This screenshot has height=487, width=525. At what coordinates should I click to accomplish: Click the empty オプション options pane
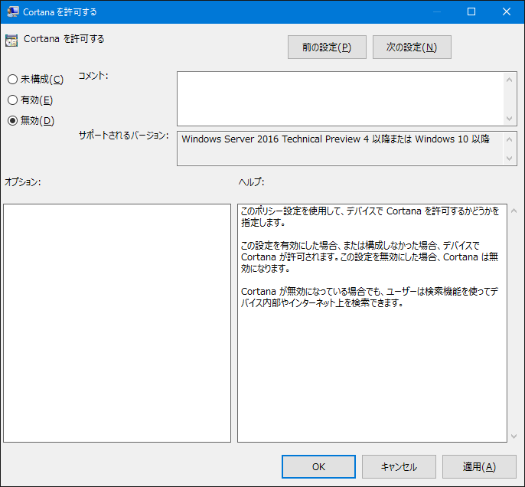[117, 323]
